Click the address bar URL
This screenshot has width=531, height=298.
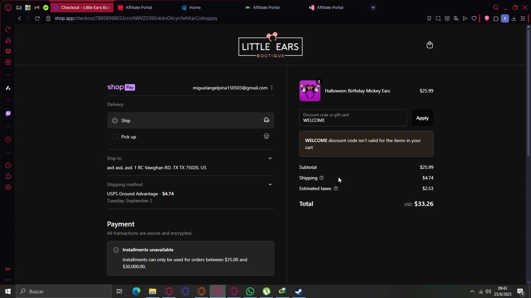point(136,18)
